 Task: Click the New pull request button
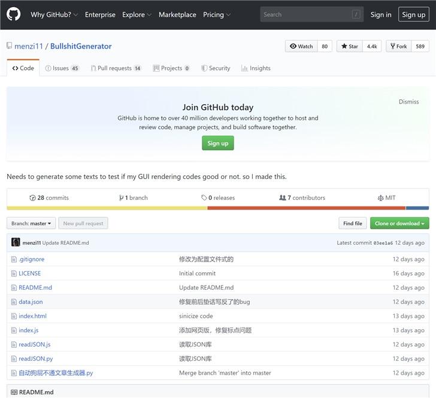pos(83,223)
